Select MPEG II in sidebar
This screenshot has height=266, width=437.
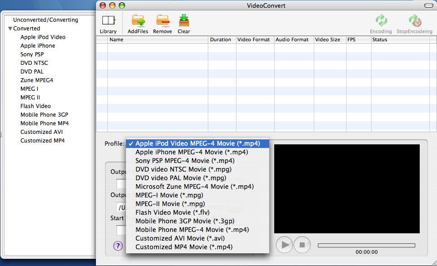click(x=30, y=98)
